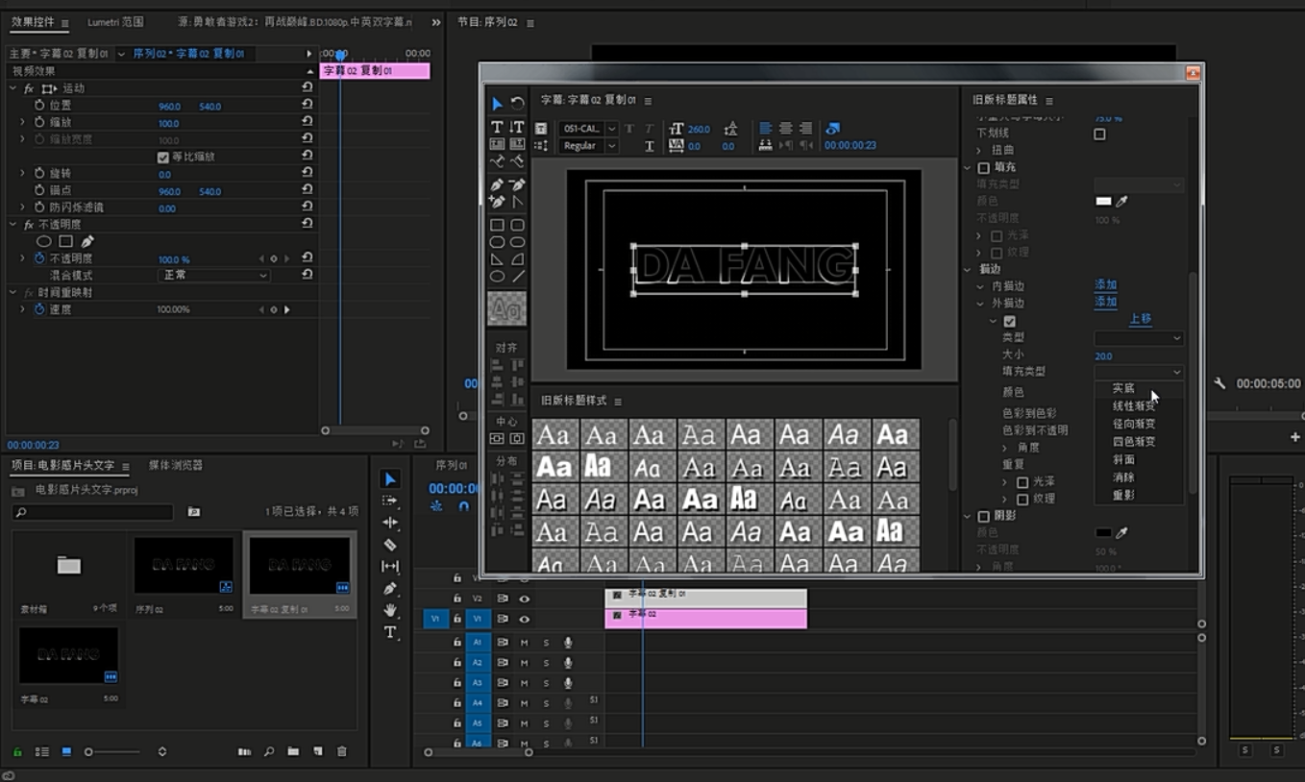Select the Pen tool in title editor
The height and width of the screenshot is (782, 1305).
point(497,184)
